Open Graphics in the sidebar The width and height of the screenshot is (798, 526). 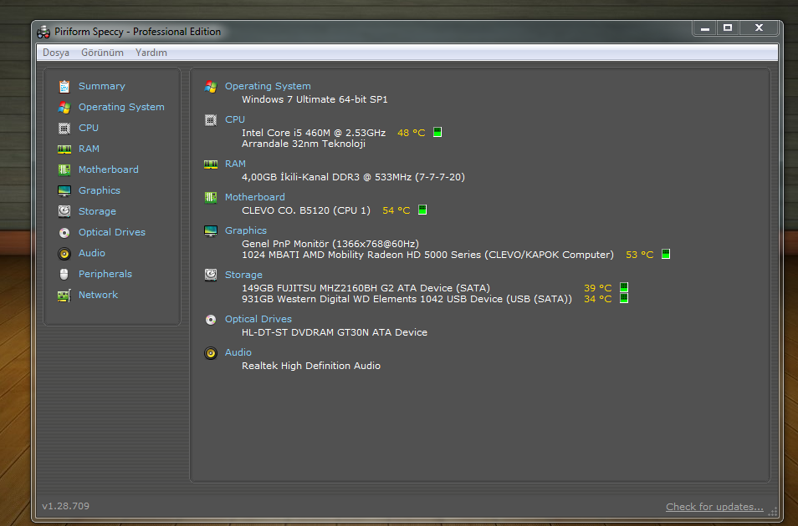100,190
